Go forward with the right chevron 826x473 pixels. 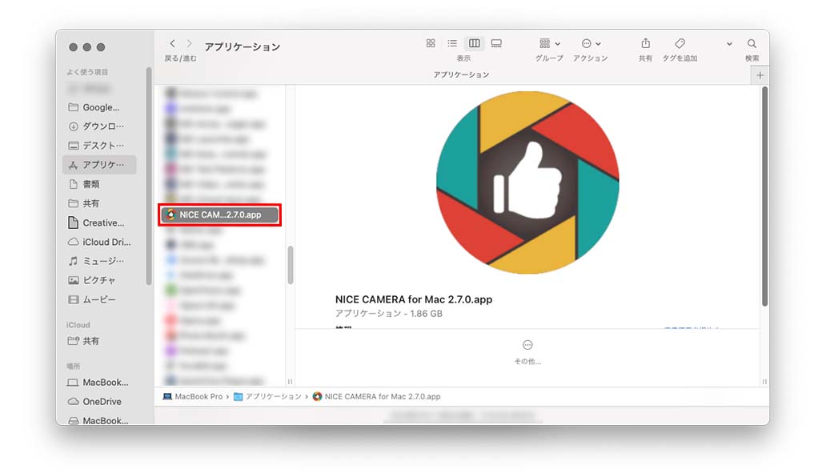(x=190, y=44)
